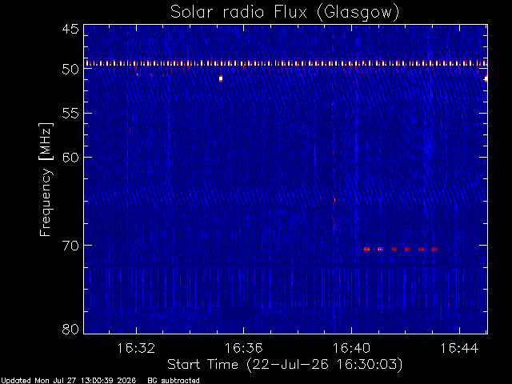Image resolution: width=512 pixels, height=384 pixels.
Task: Click the 45 MHz frequency label
Action: 70,30
